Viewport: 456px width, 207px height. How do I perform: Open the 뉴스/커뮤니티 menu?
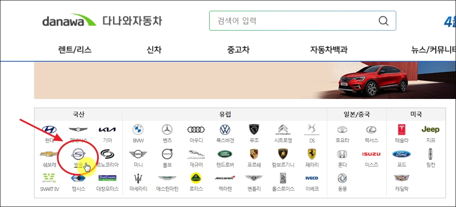(433, 50)
